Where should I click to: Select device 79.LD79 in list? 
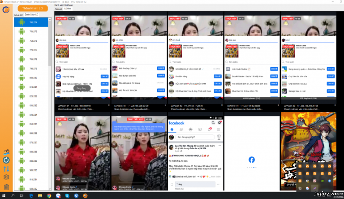(31, 69)
